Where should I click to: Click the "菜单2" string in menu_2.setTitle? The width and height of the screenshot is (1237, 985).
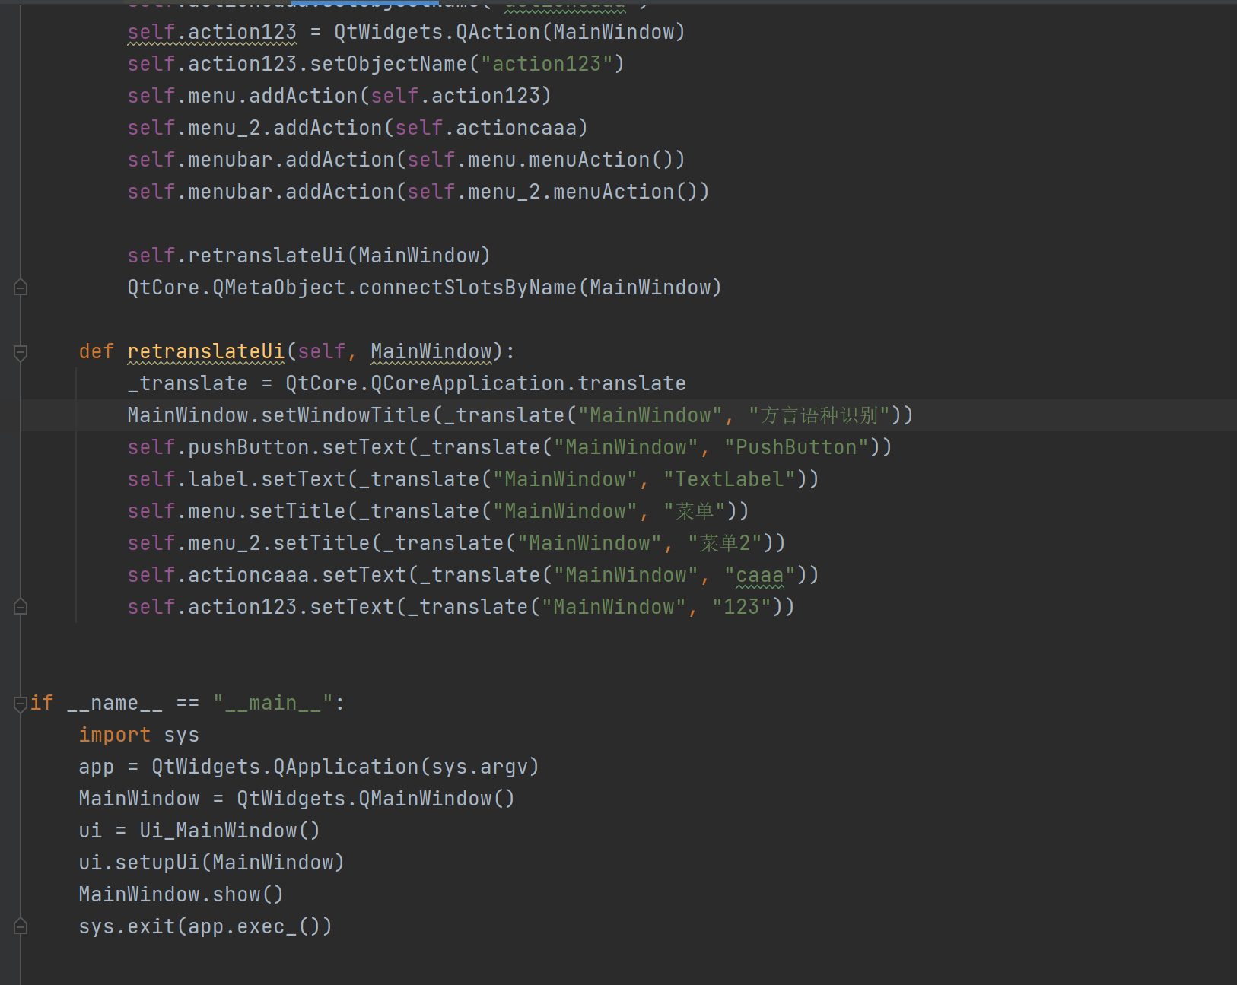coord(725,543)
